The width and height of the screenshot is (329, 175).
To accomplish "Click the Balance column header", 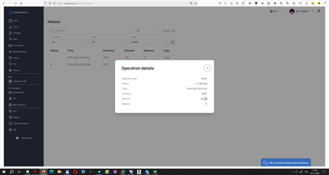I will pyautogui.click(x=149, y=51).
